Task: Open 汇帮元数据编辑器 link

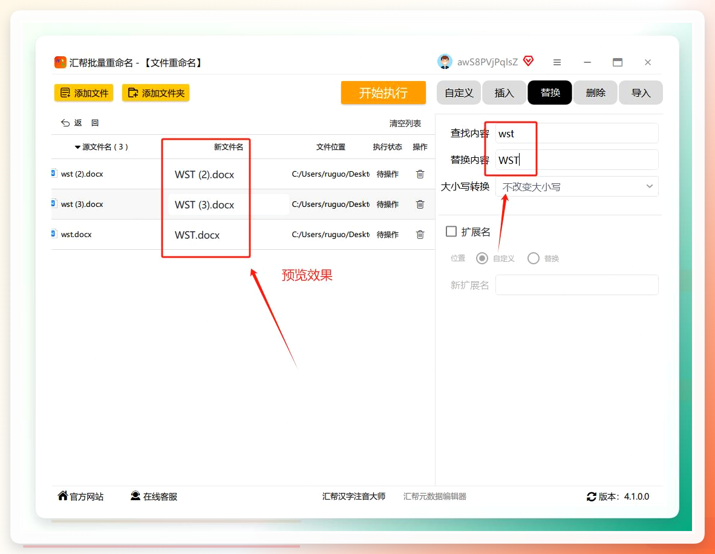Action: pos(434,496)
